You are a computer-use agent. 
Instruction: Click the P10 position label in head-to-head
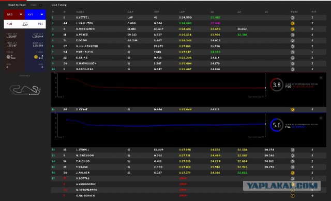click(9, 24)
